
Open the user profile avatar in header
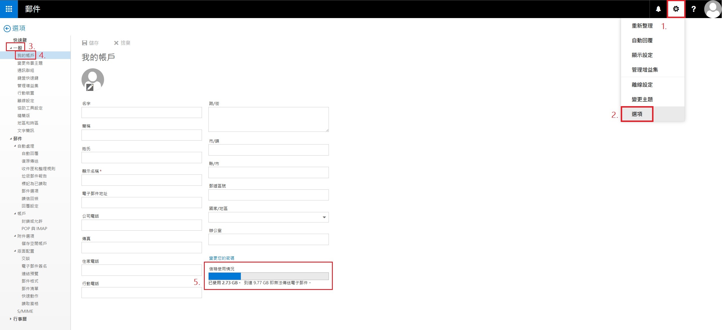point(713,9)
